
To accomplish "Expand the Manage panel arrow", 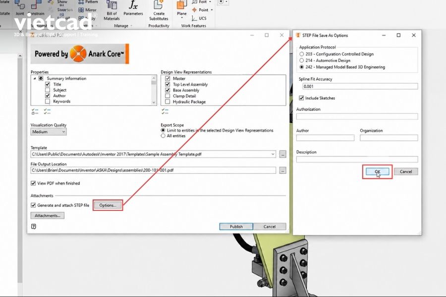I will pyautogui.click(x=131, y=26).
